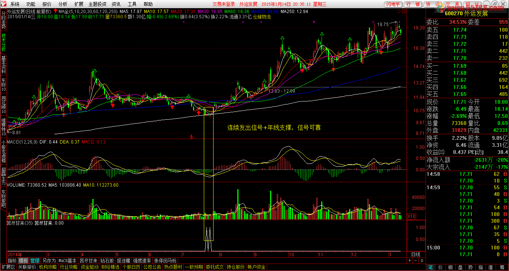Viewport: 509px width, 271px height.
Task: Open the 东财股吧 sidebar tab
Action: (3, 199)
